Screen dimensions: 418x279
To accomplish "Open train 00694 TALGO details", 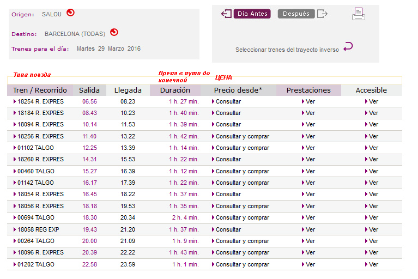I will click(34, 218).
